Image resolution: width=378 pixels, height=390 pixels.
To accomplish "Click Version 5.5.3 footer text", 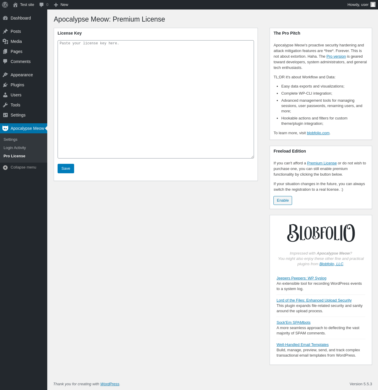I will pyautogui.click(x=361, y=384).
